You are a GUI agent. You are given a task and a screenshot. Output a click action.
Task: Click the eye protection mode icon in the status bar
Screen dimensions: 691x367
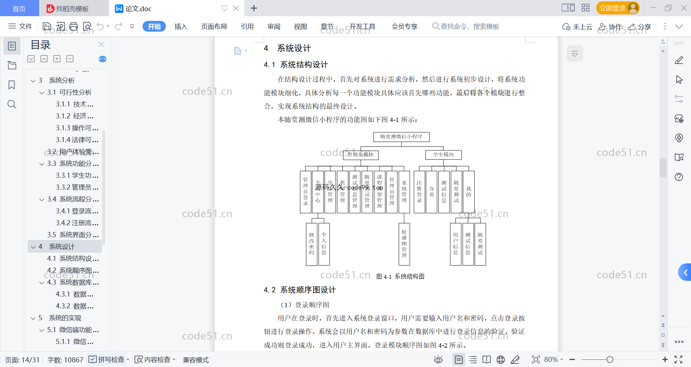438,359
